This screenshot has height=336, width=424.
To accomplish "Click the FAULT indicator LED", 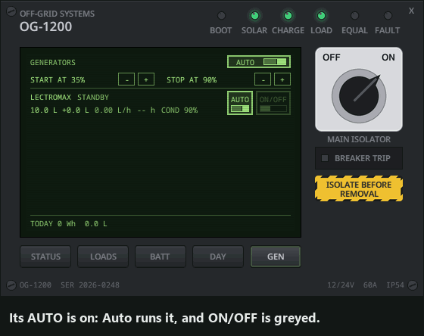I will point(388,16).
